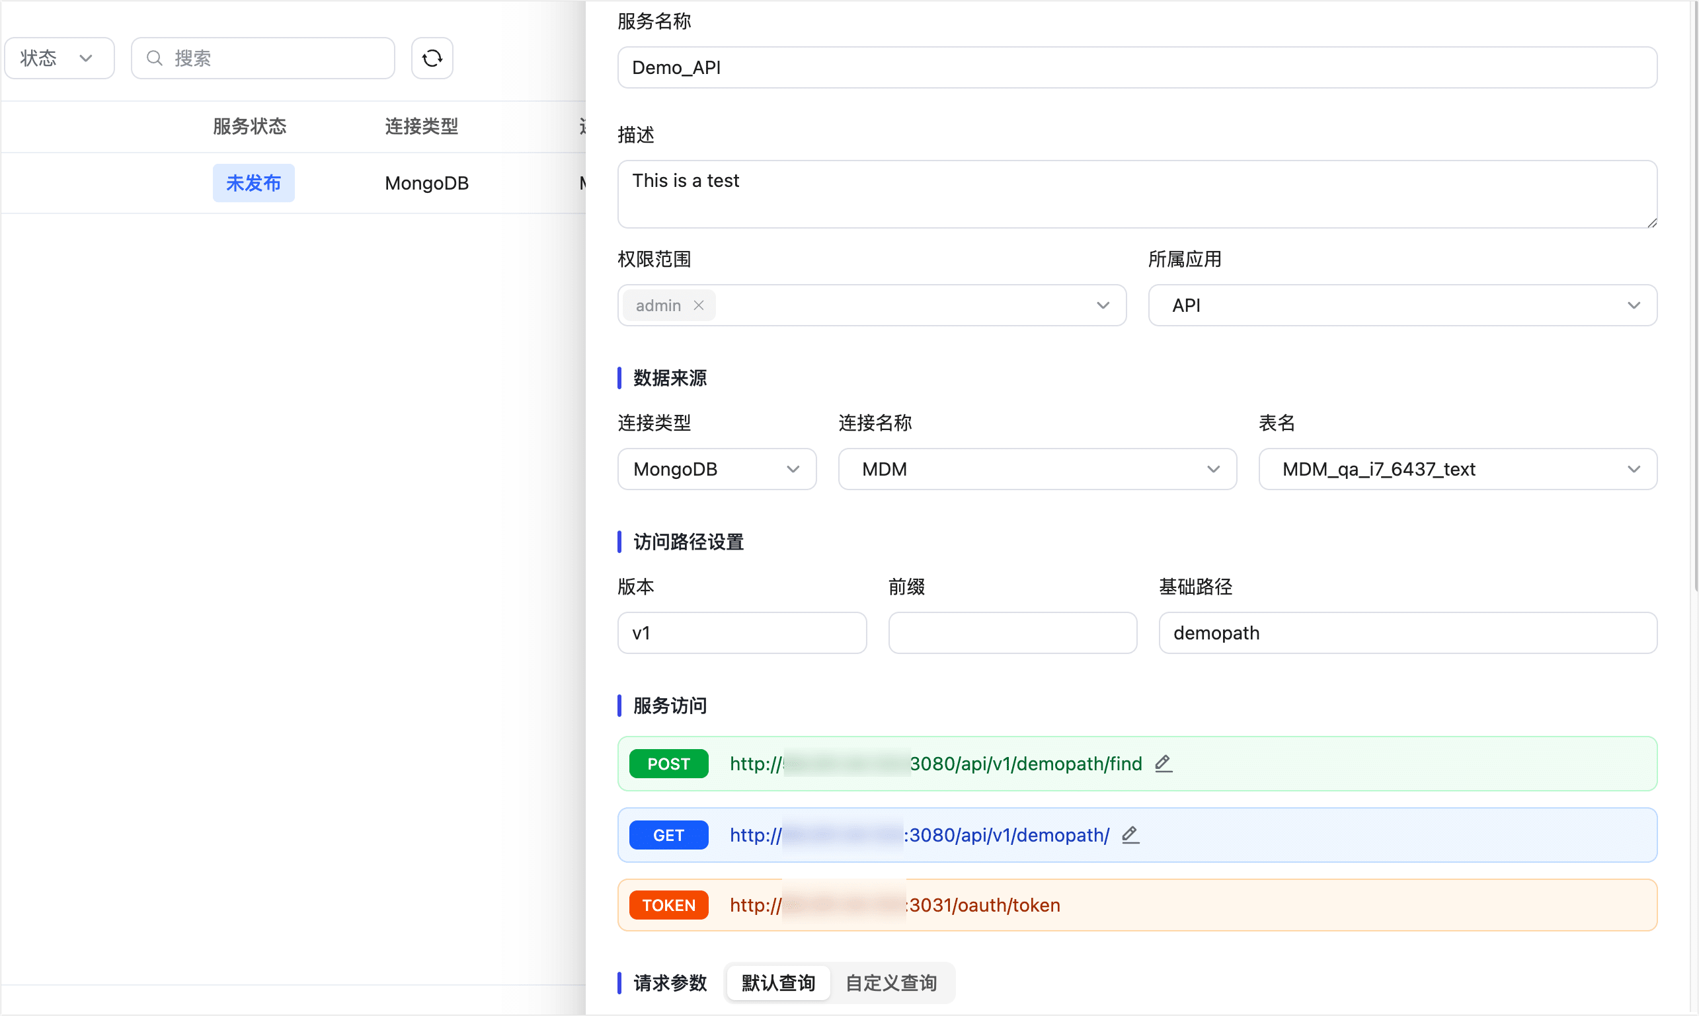Focus the 服务名称 Demo_API field
Screen dimensions: 1699x1016
click(x=1136, y=67)
